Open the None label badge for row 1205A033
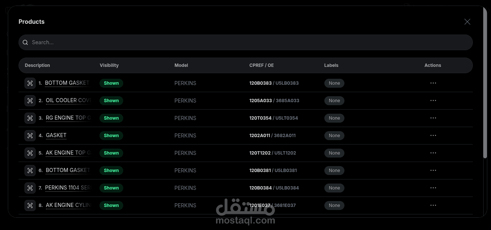491x230 pixels. [x=334, y=101]
